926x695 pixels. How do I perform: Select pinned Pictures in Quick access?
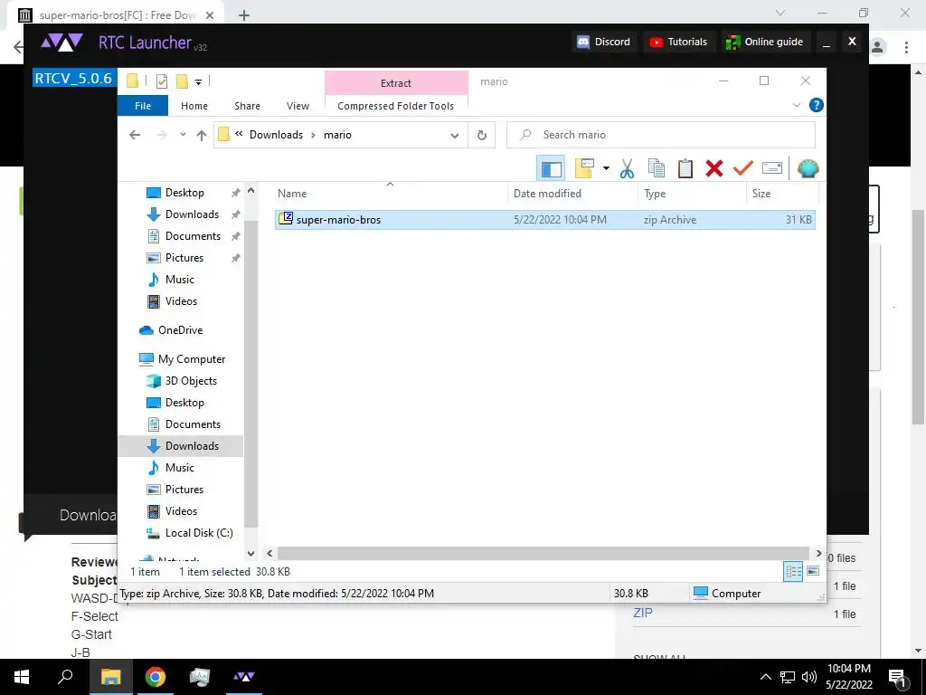click(184, 258)
